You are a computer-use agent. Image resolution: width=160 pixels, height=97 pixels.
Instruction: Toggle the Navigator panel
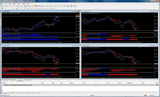pos(16,6)
